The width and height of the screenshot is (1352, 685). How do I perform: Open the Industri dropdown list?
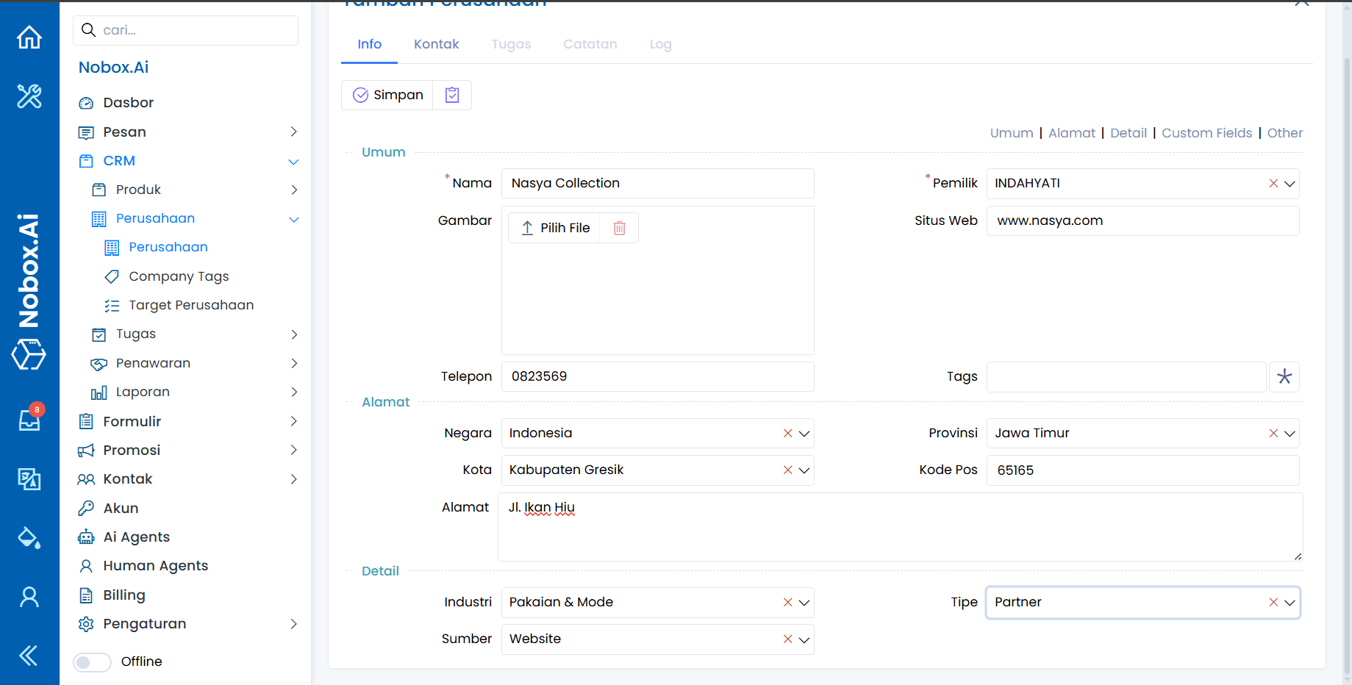(804, 603)
